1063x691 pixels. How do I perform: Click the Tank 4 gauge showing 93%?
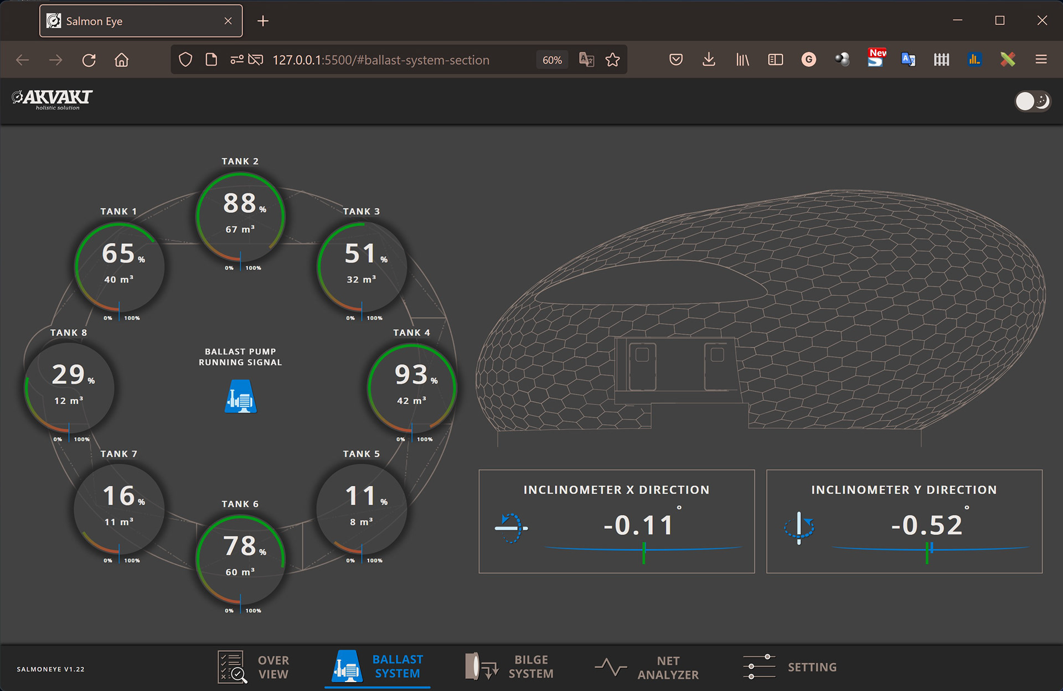coord(411,388)
